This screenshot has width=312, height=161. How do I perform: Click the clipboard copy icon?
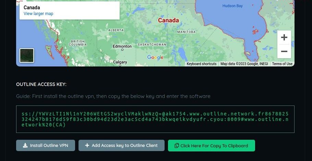(177, 146)
